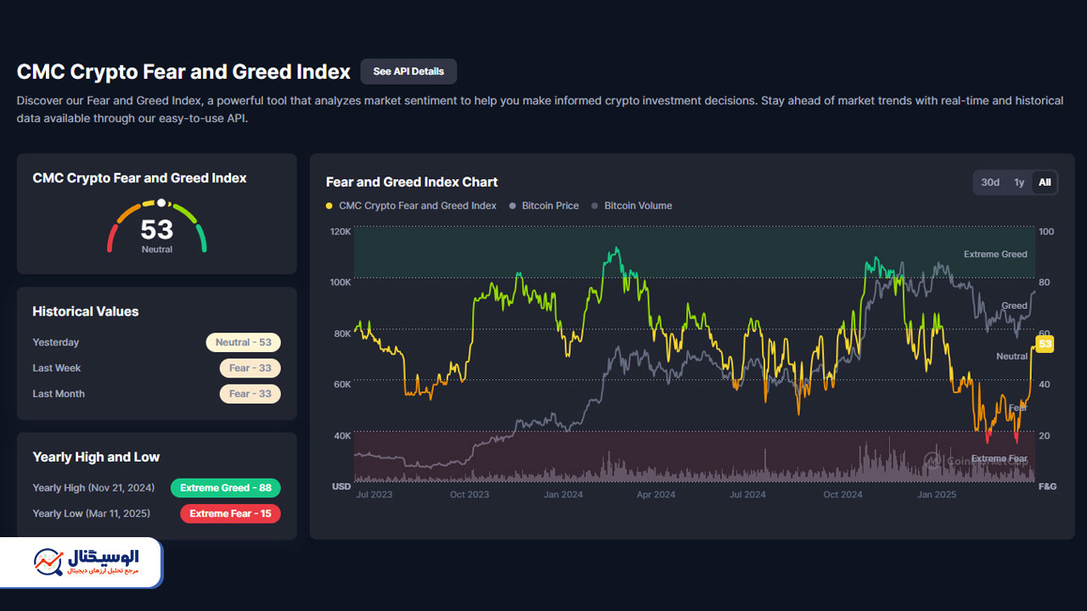
Task: Click the See API Details button
Action: (x=408, y=71)
